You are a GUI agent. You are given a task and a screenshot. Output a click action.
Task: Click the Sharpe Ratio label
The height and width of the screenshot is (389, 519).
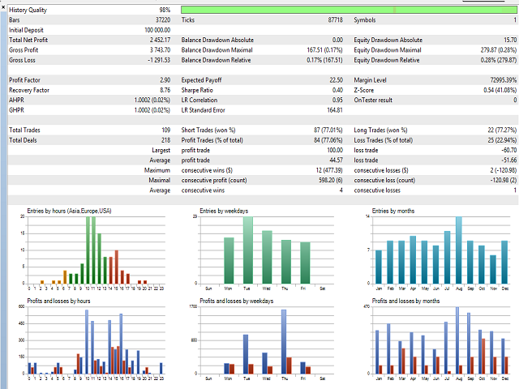(198, 90)
